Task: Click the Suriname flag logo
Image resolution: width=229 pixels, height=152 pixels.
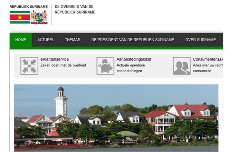Action: pos(20,17)
